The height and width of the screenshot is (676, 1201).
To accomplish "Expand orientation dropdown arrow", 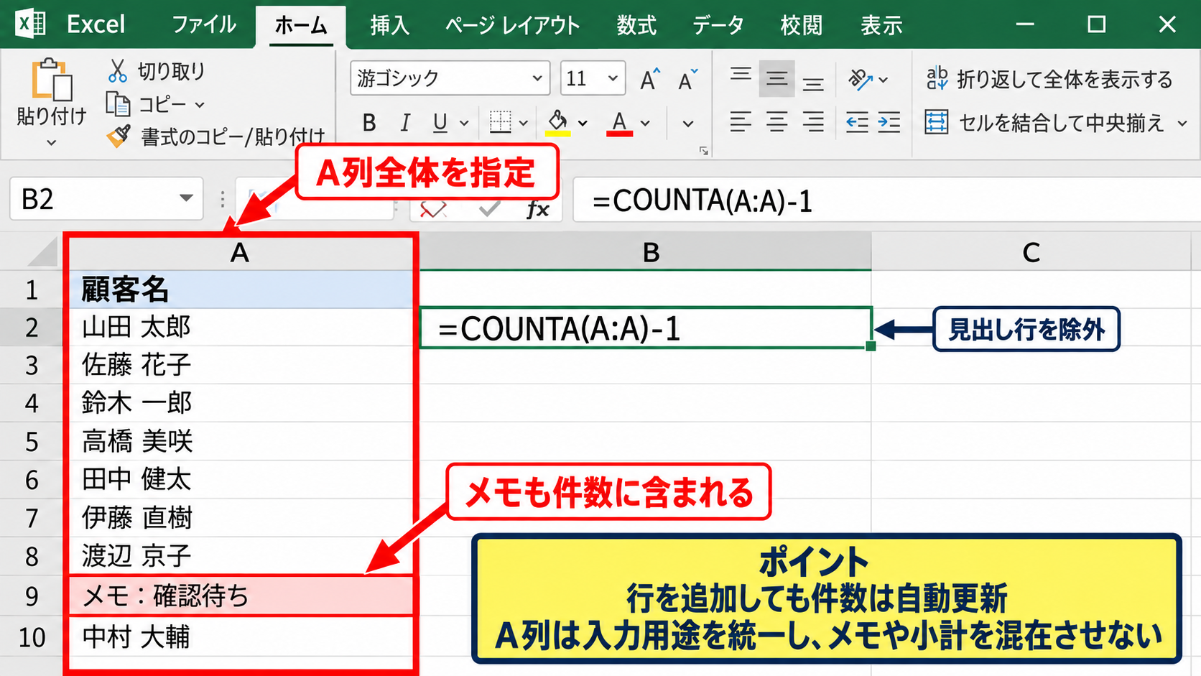I will point(883,80).
